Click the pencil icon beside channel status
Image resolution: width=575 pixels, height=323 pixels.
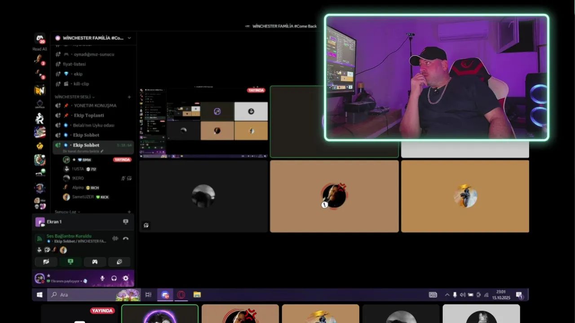[102, 151]
